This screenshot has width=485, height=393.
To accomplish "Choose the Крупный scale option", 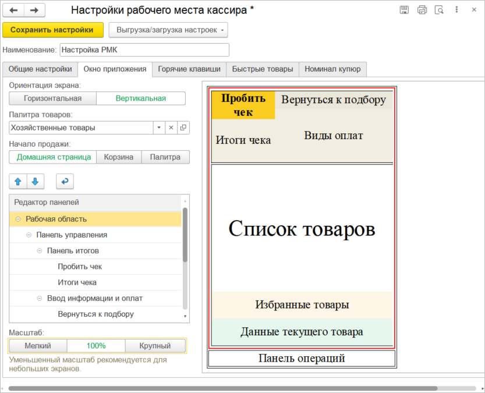I will coord(155,346).
